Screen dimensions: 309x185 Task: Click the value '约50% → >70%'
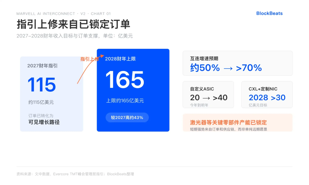click(x=226, y=68)
